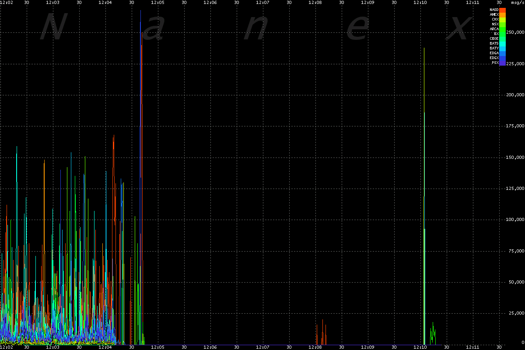Pick the green swatch beside ARCA
525x350 pixels.
[x=503, y=29]
